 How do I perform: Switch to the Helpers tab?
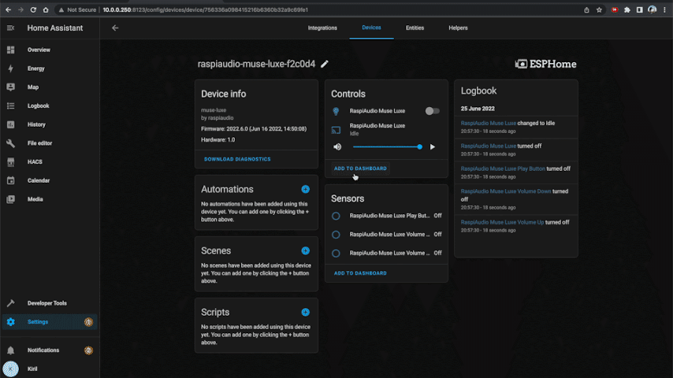tap(458, 28)
